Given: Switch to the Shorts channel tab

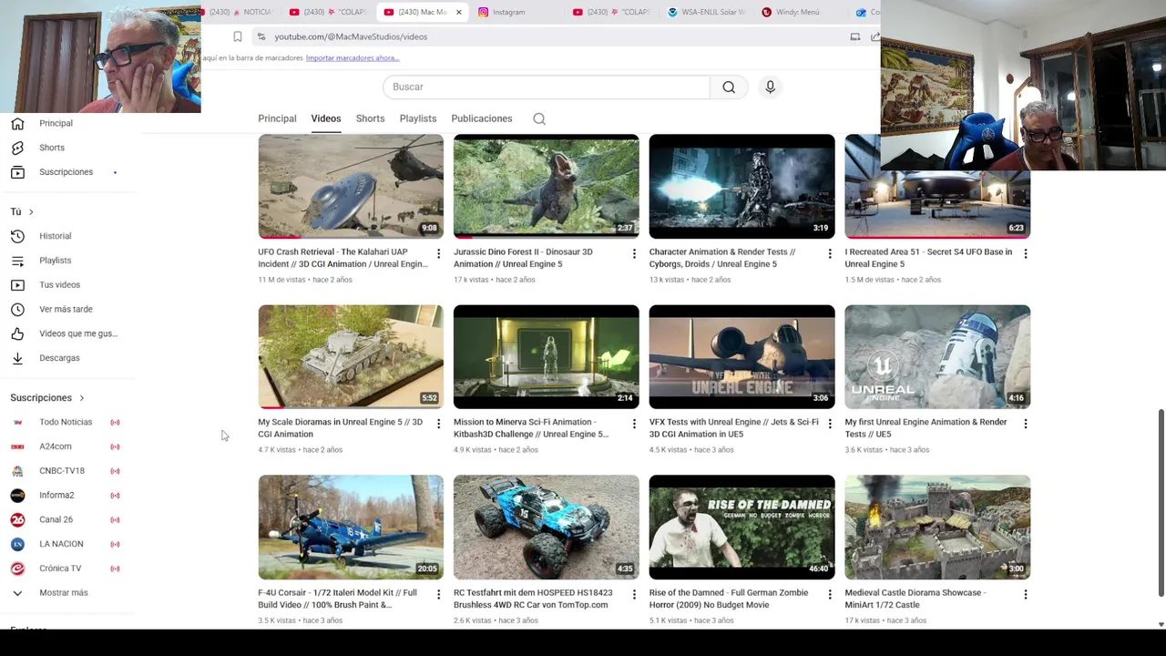Looking at the screenshot, I should pos(370,118).
